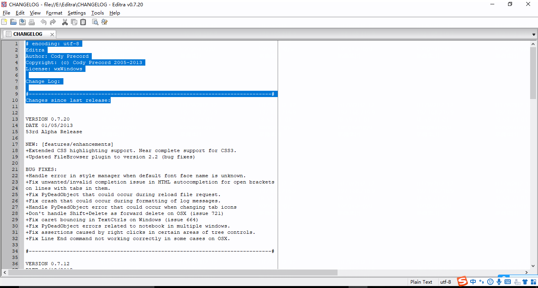Click the vertical scrollbar down arrow
The image size is (538, 288).
pos(533,266)
